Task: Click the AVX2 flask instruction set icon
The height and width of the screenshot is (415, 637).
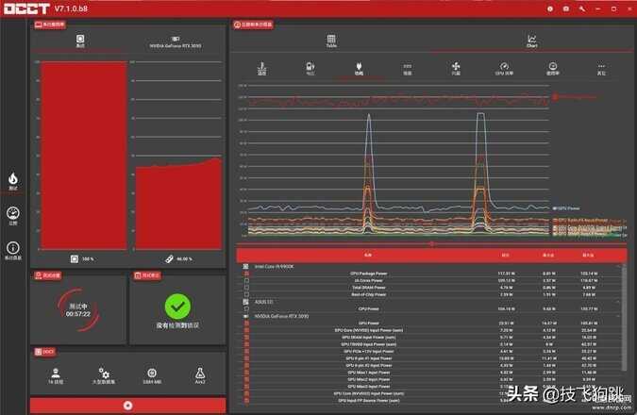Action: 200,376
